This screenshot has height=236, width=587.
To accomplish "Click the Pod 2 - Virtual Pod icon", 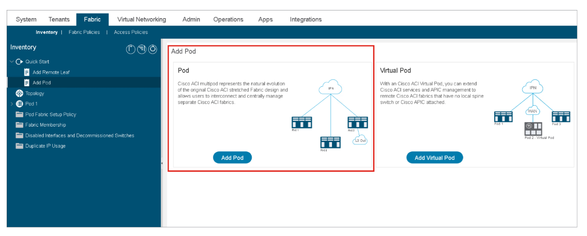I will 533,128.
